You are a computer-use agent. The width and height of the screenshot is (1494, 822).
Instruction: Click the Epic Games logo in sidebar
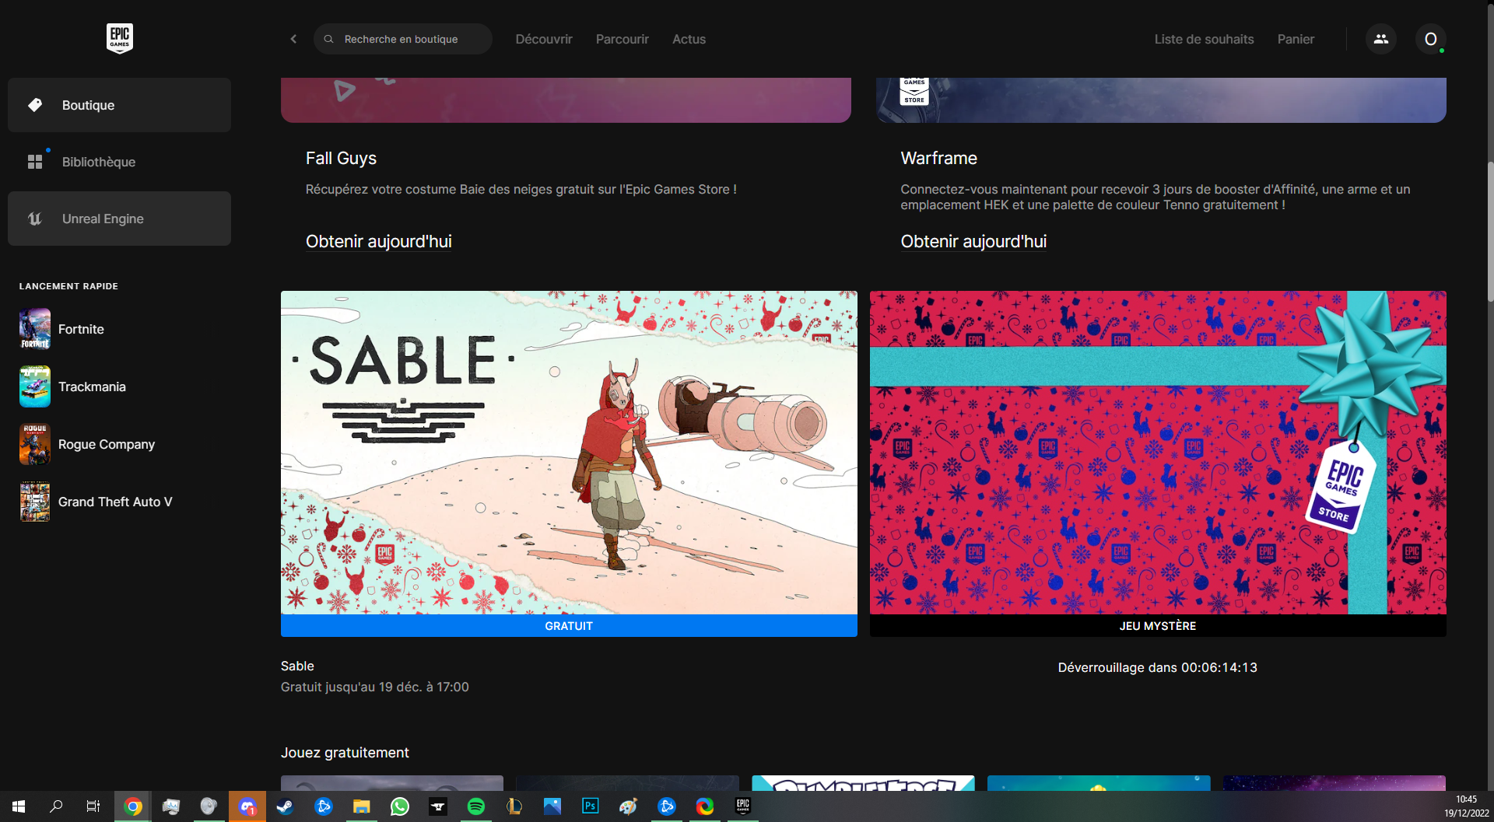[x=119, y=38]
